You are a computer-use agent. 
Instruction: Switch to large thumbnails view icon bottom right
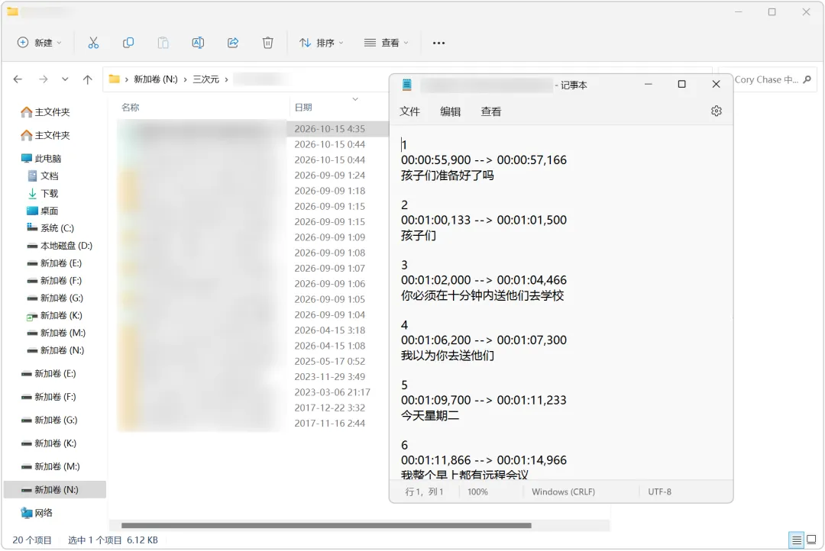coord(811,540)
